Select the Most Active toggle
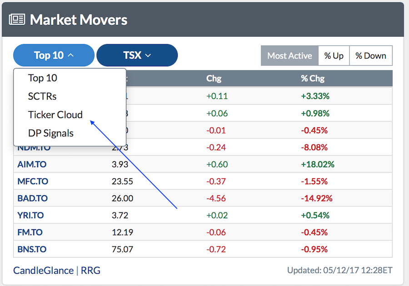 (289, 56)
